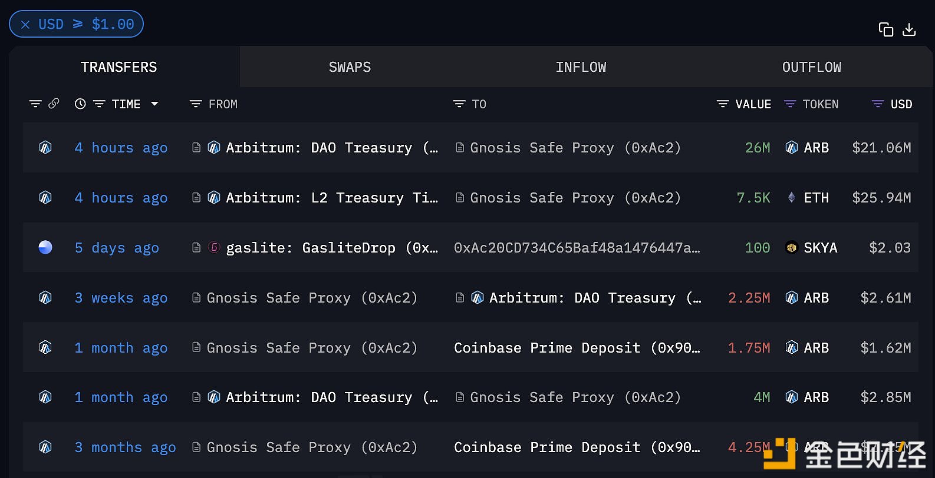The width and height of the screenshot is (935, 478).
Task: Click the 7.5K value cell
Action: click(753, 198)
